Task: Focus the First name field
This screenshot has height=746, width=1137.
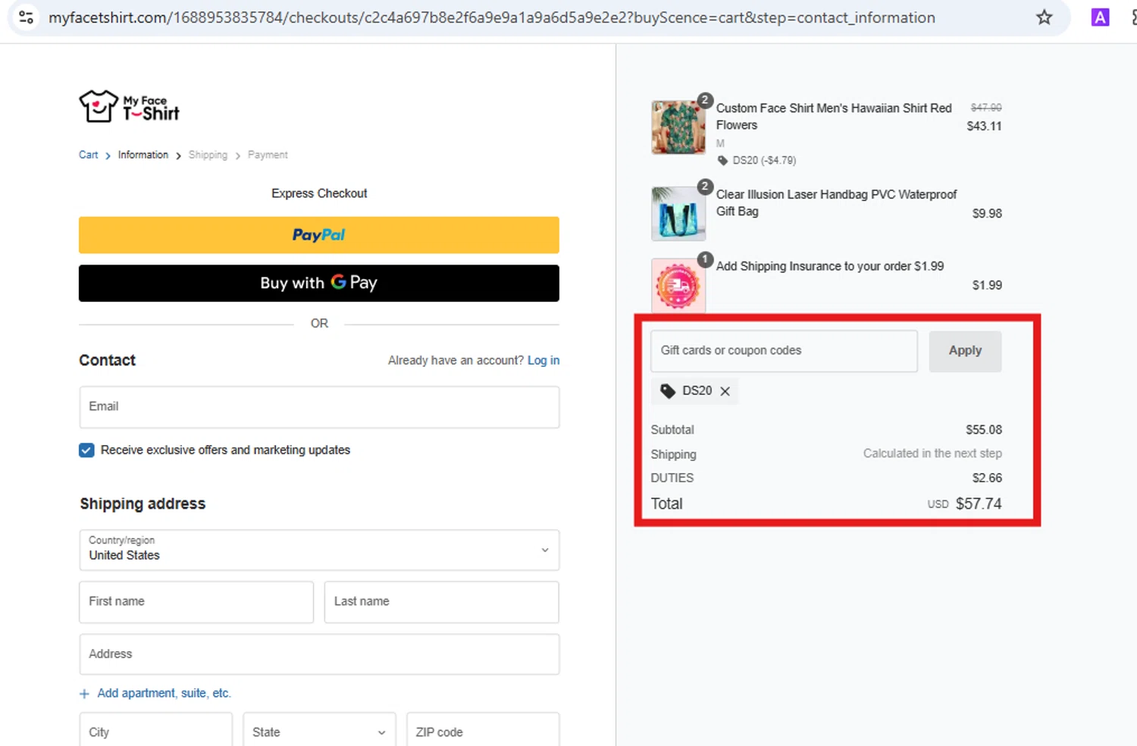Action: [x=196, y=602]
